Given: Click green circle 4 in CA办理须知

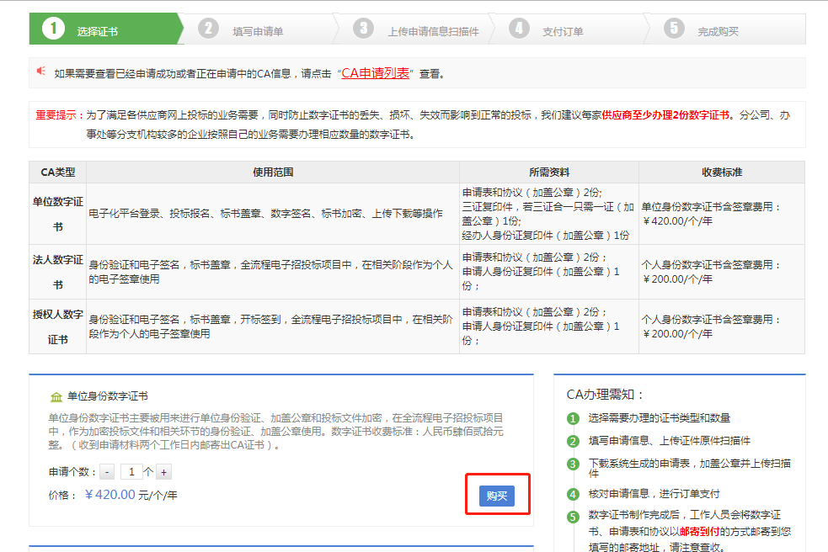Looking at the screenshot, I should pyautogui.click(x=573, y=495).
